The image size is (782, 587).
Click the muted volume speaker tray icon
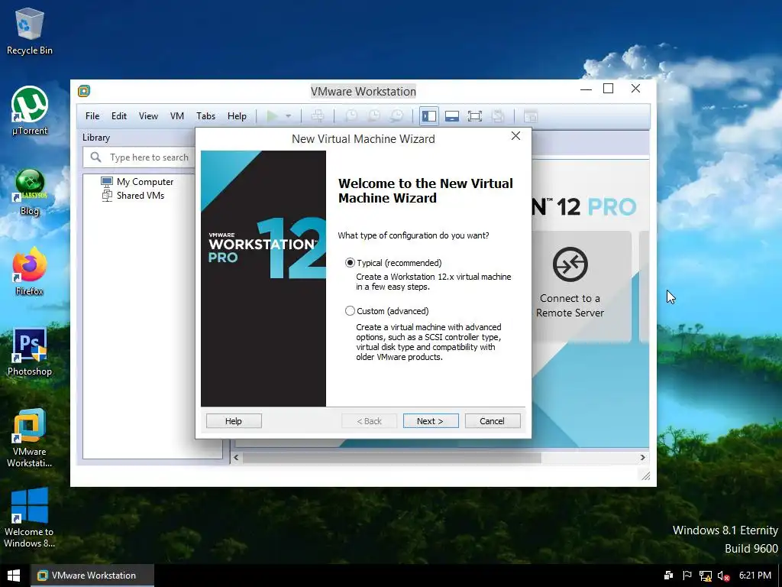(724, 576)
